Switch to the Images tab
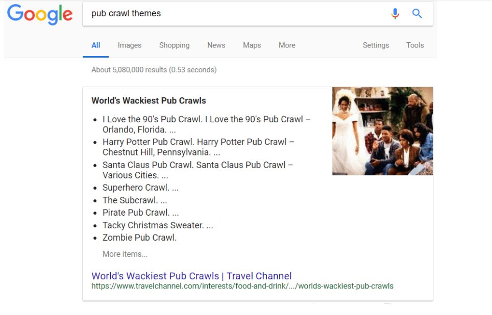Screen dimensions: 492x315 [x=130, y=45]
